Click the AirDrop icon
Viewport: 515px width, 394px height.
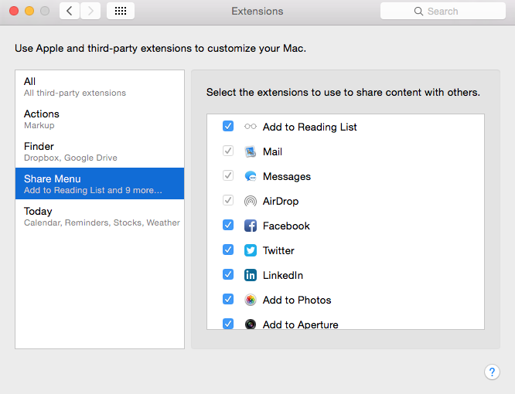point(251,201)
